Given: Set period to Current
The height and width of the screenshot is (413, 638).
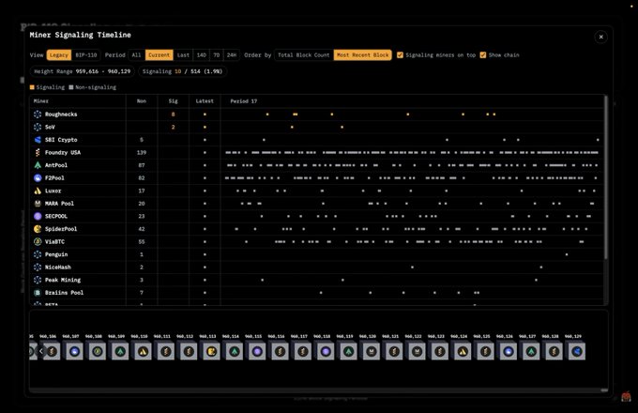Looking at the screenshot, I should pyautogui.click(x=159, y=55).
